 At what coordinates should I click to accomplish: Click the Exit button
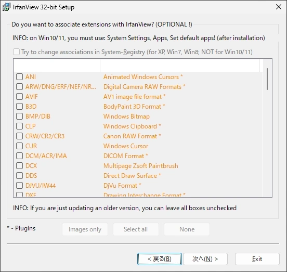(257, 259)
